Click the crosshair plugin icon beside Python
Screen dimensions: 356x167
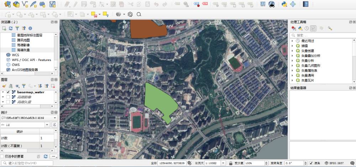pos(293,4)
